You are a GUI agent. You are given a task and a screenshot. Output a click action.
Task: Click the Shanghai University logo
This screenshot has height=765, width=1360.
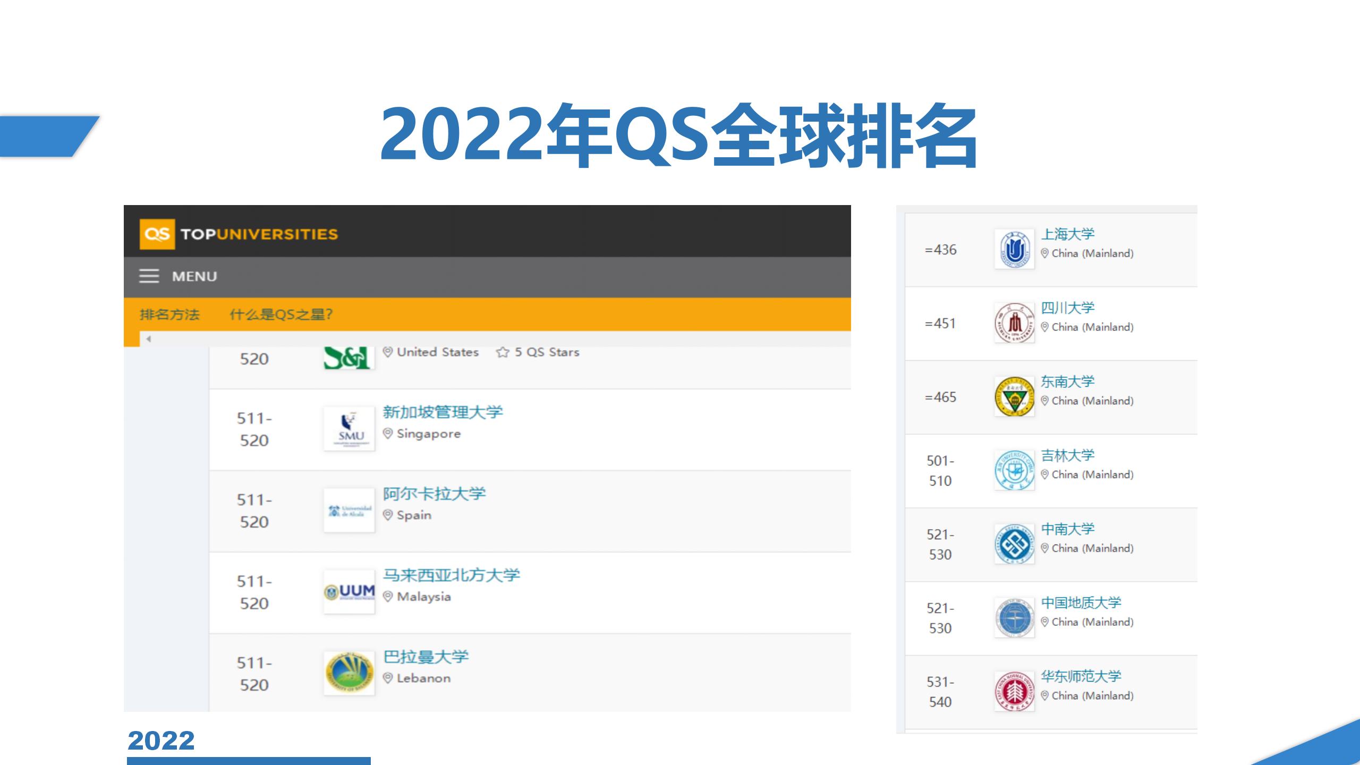click(x=1014, y=249)
